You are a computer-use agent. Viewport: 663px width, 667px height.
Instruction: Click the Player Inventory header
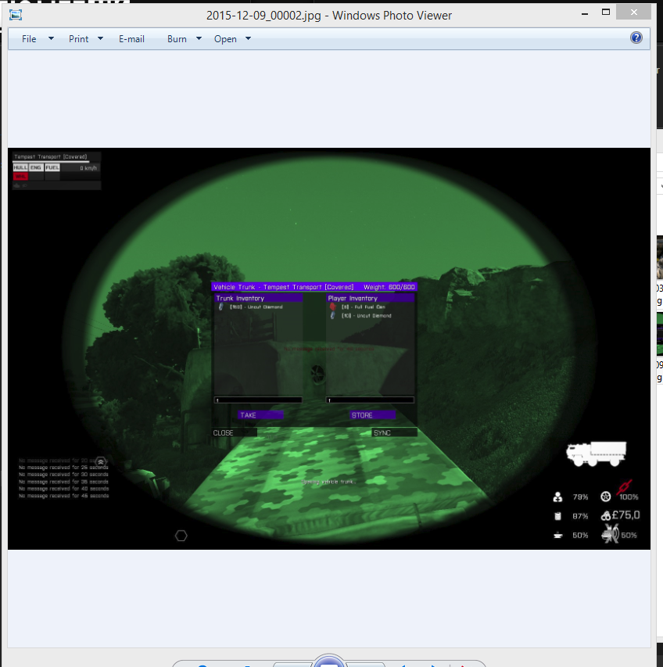[370, 298]
